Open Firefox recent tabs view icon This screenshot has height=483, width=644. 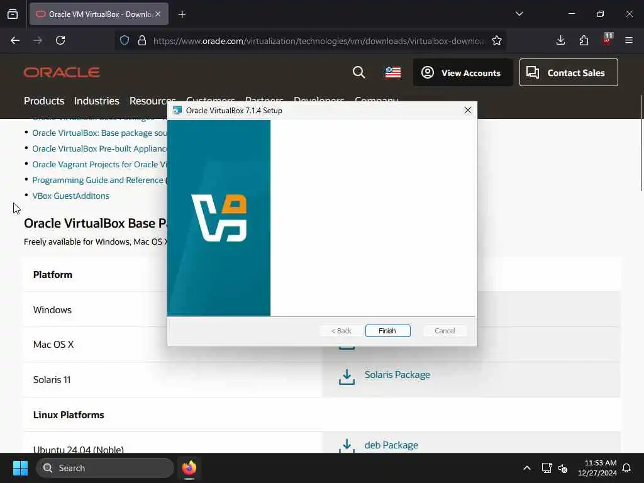pos(13,14)
